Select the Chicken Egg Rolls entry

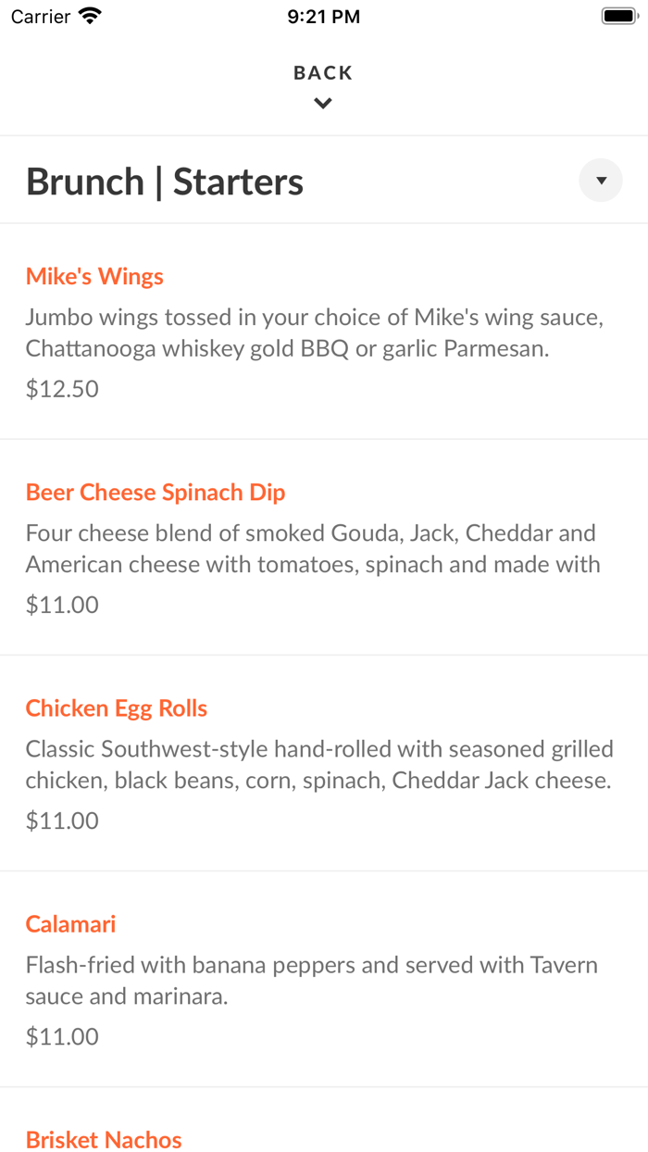point(116,707)
